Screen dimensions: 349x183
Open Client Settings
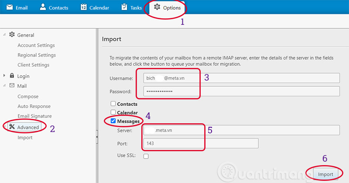pos(34,65)
